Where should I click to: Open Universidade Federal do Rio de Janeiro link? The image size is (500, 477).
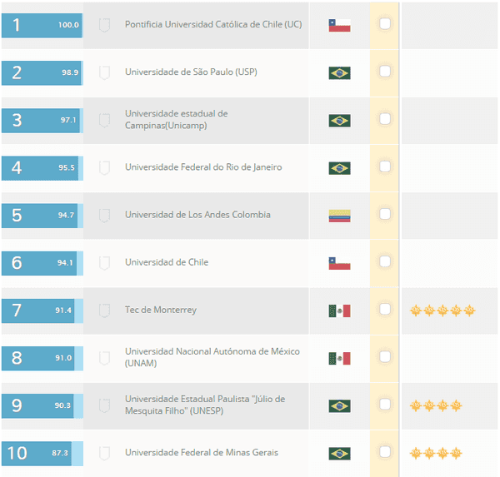tap(203, 167)
